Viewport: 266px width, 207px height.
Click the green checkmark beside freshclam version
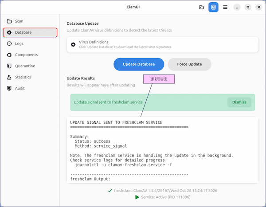[x=110, y=191]
